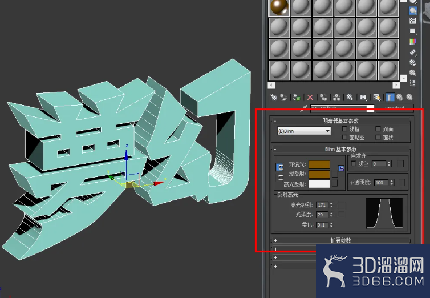
Task: Click the Make Unique icon
Action: point(336,97)
